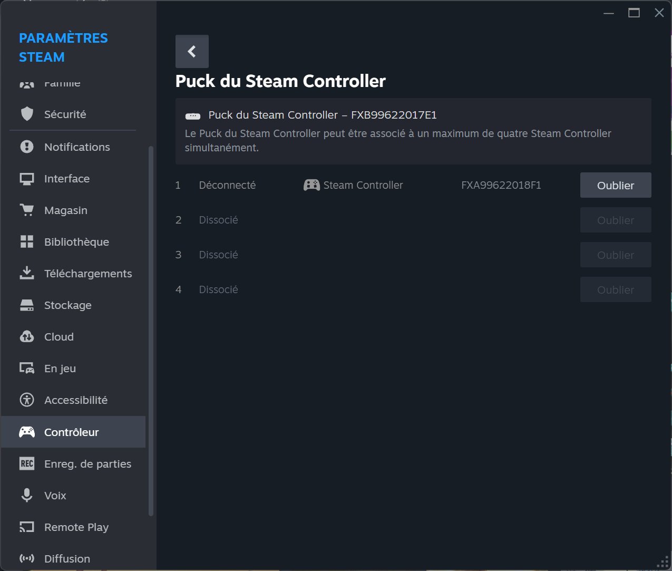The height and width of the screenshot is (571, 672).
Task: Click the Stockage drive icon
Action: click(x=27, y=305)
